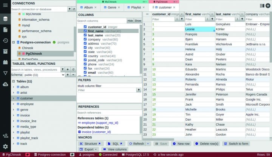This screenshot has width=272, height=157.
Task: Expand the album table node
Action: [x=14, y=87]
